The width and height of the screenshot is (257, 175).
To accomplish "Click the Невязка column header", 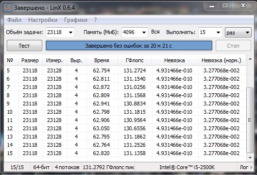I will coord(174,60).
